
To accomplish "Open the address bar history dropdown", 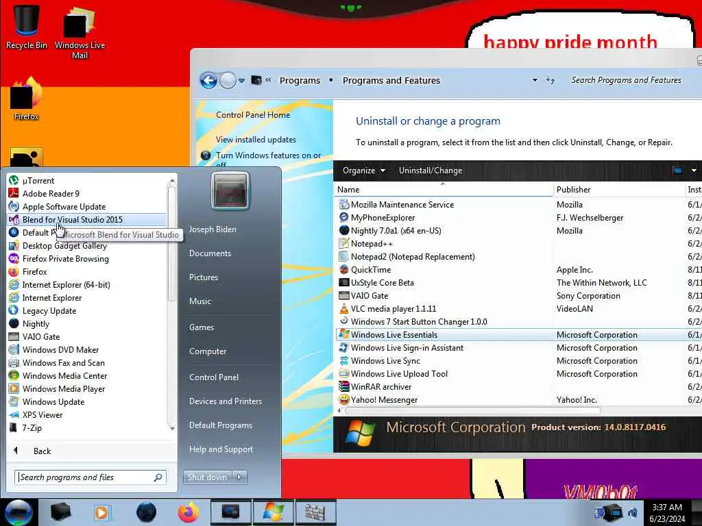I will [x=535, y=80].
